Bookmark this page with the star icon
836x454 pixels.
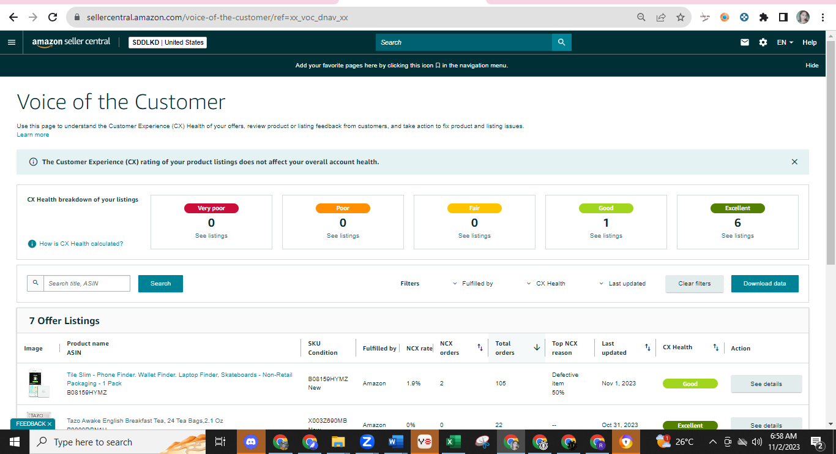(681, 17)
